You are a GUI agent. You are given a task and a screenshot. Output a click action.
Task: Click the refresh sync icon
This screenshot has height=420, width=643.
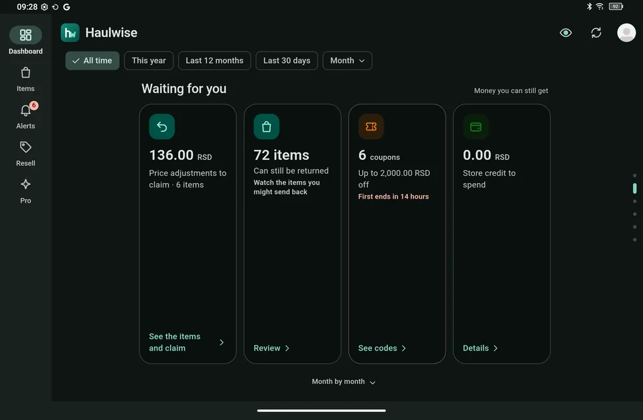pyautogui.click(x=596, y=33)
